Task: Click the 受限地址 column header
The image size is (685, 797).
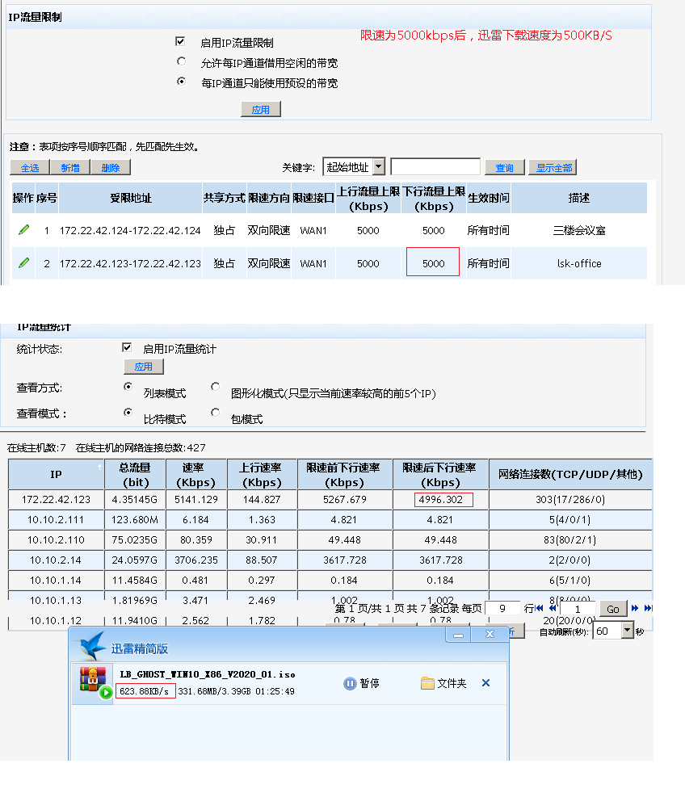Action: point(131,198)
